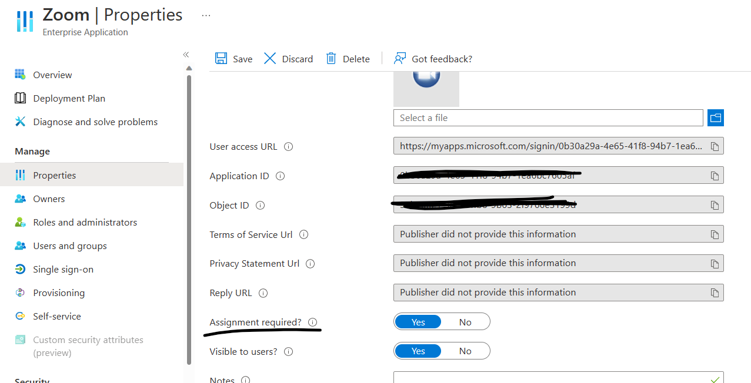Click the Terms of Service Url field

coord(559,234)
